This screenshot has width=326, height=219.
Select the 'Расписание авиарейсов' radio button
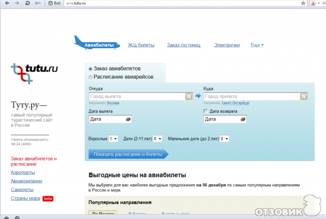click(x=90, y=77)
